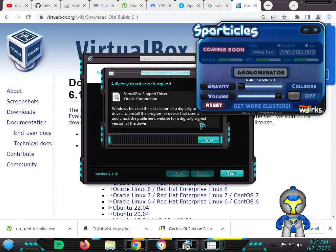Click the VirtualBox Oracle cube logo

(25, 50)
